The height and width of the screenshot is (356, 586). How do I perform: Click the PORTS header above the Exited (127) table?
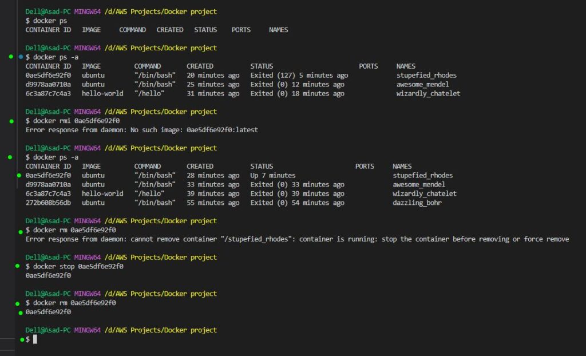[368, 66]
